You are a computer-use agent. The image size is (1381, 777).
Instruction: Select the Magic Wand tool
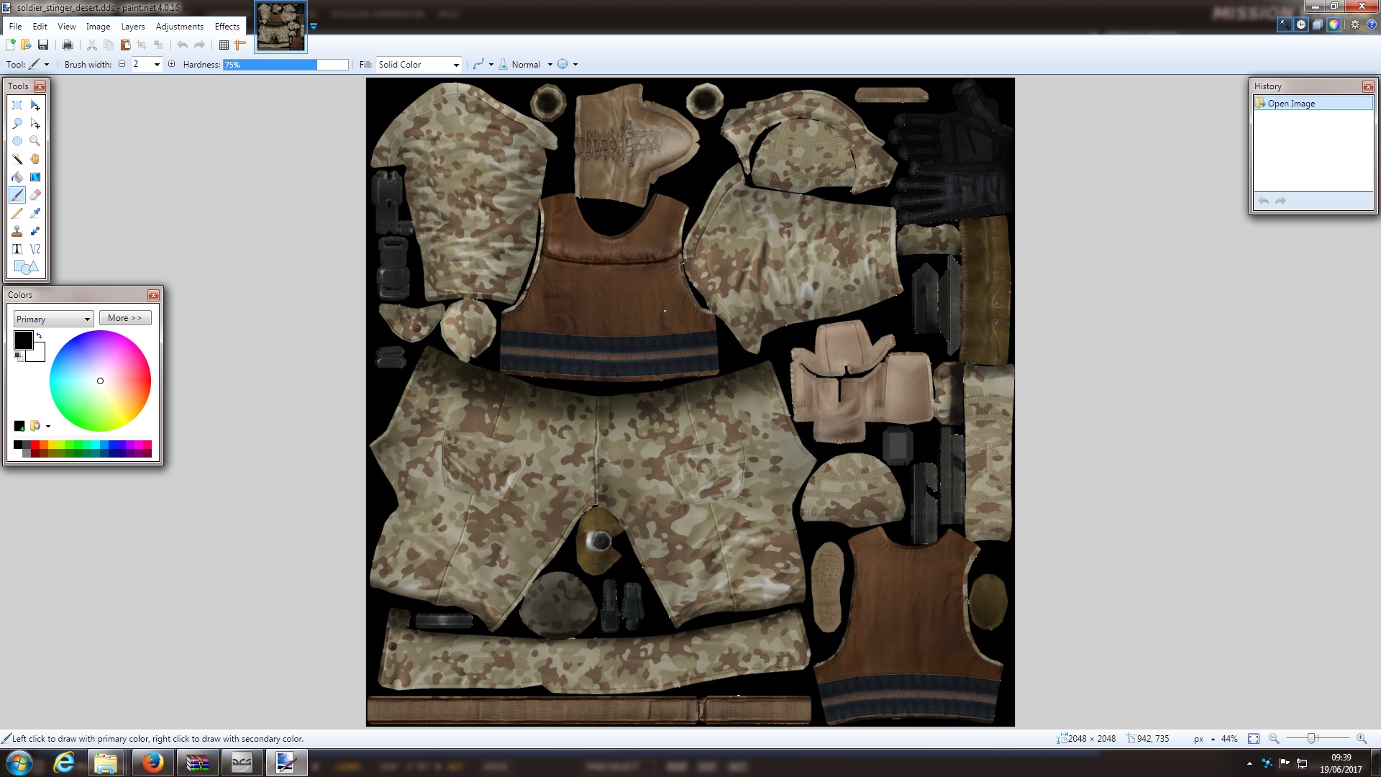pos(17,159)
